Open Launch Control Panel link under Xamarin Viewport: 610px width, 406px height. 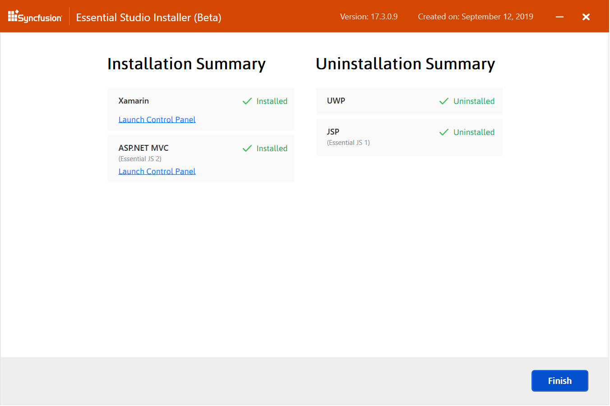point(157,120)
